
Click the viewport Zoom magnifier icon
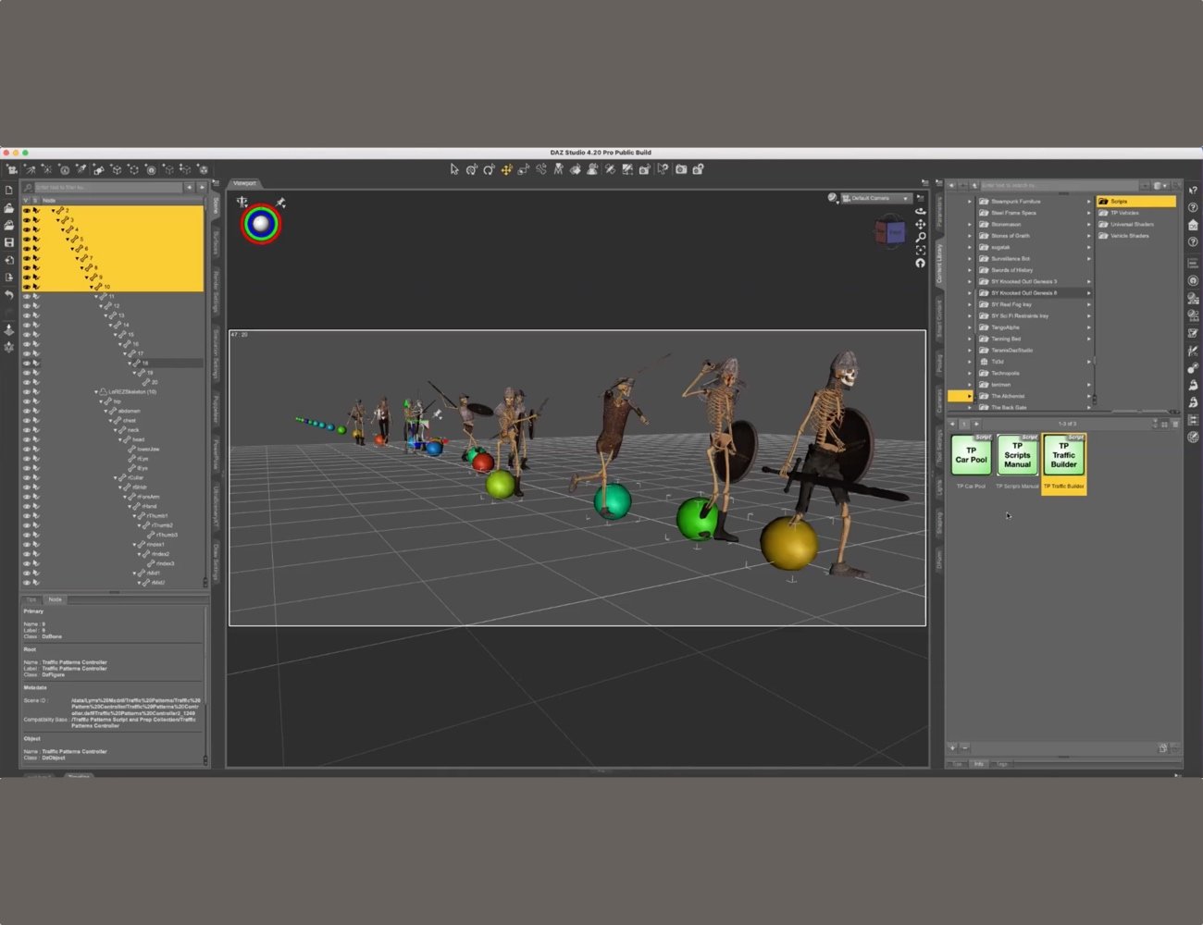[x=920, y=237]
